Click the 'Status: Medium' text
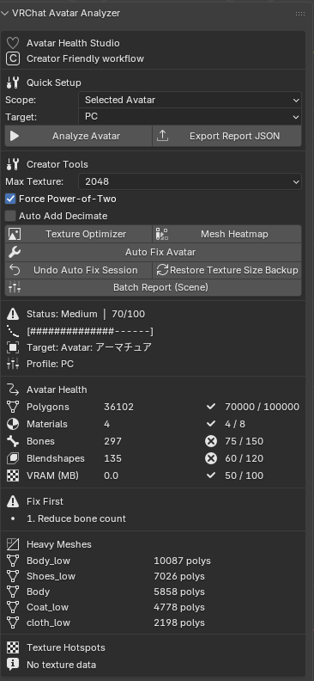Image resolution: width=314 pixels, height=681 pixels. tap(62, 314)
